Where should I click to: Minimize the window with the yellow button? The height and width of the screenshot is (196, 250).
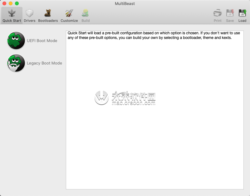(x=11, y=3)
